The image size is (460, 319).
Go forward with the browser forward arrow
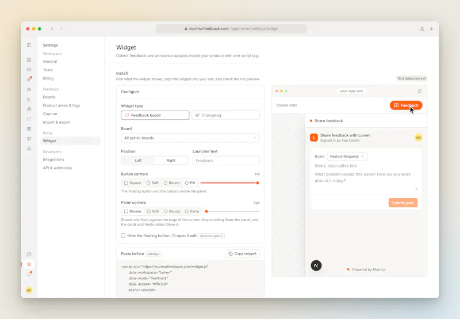point(62,29)
